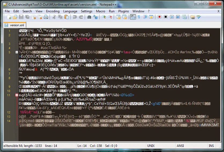Open the Macro menu
This screenshot has width=224, height=152.
101,11
